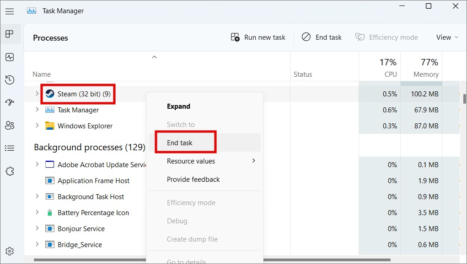Expand the Bridge_Service row
Viewport: 467px width, 264px height.
point(37,244)
